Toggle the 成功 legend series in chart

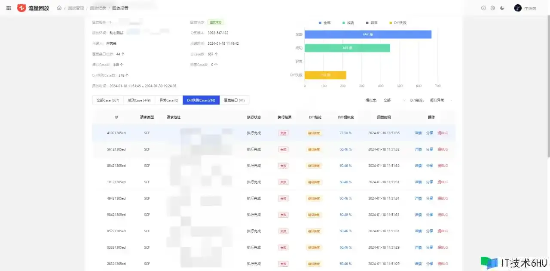tap(348, 23)
